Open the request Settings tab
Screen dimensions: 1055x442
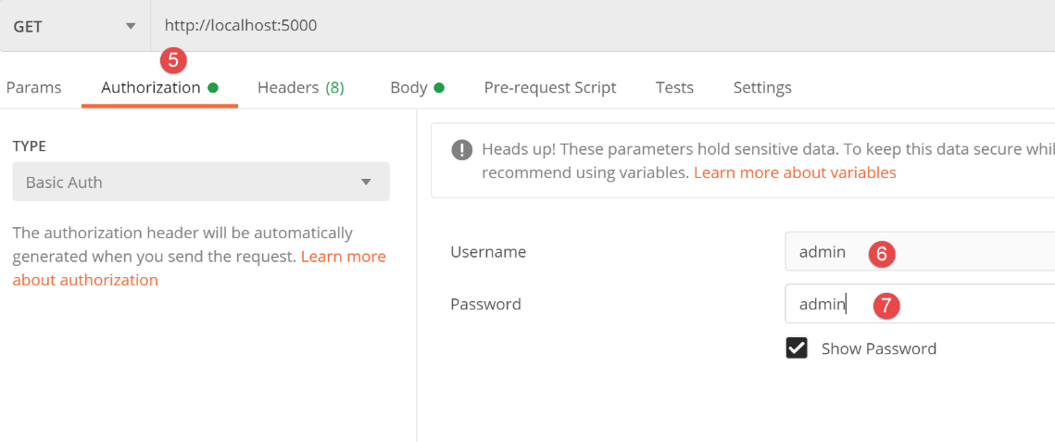[x=761, y=88]
